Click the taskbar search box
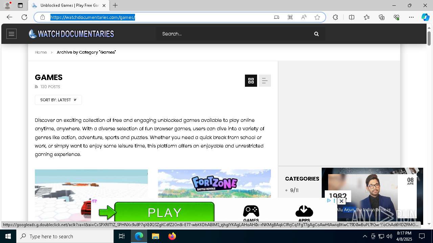 point(65,236)
